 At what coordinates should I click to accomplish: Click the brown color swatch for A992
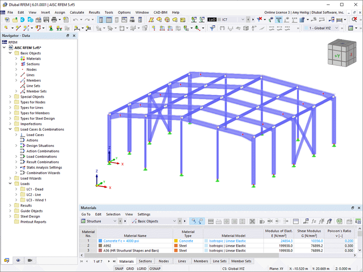100,246
